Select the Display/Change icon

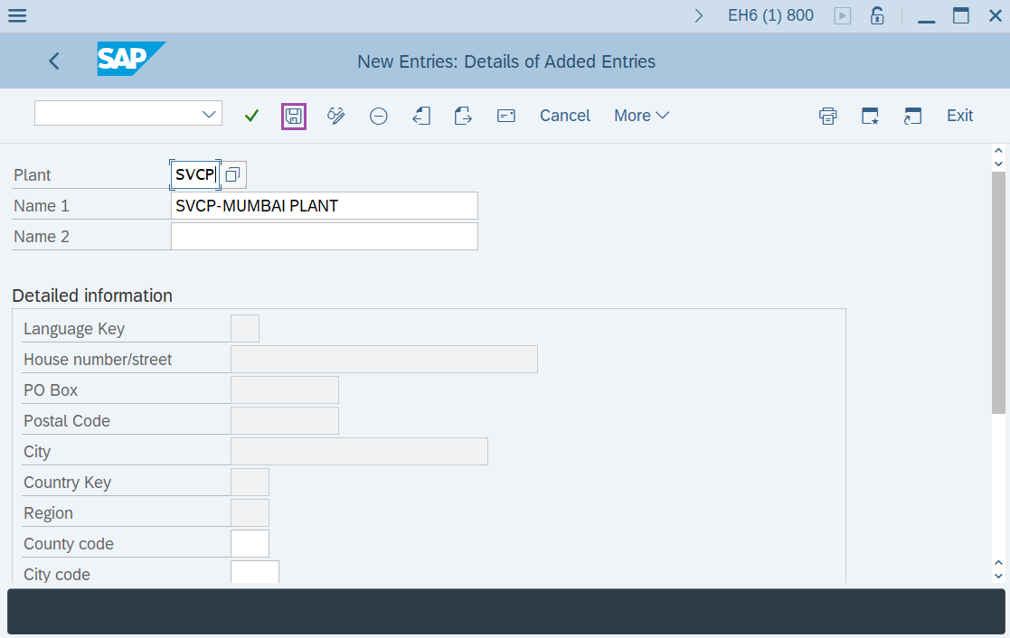click(x=335, y=116)
